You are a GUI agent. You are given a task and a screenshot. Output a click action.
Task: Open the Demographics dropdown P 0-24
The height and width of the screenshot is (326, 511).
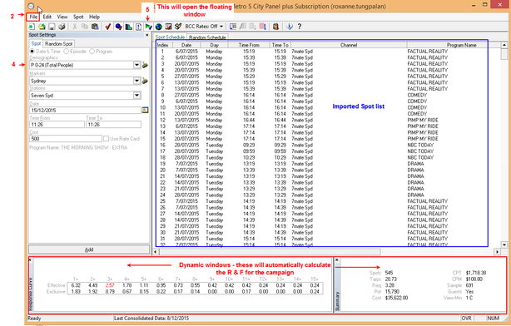click(136, 65)
